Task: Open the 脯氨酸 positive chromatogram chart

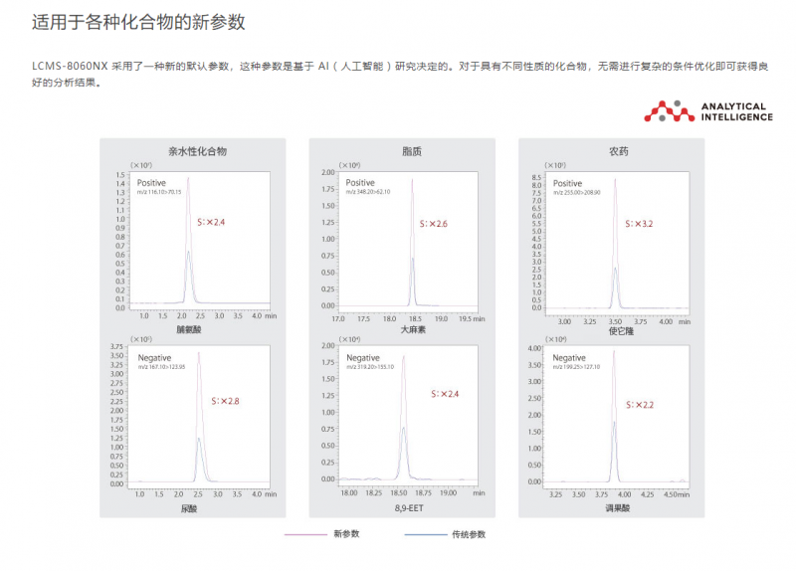Action: click(201, 239)
